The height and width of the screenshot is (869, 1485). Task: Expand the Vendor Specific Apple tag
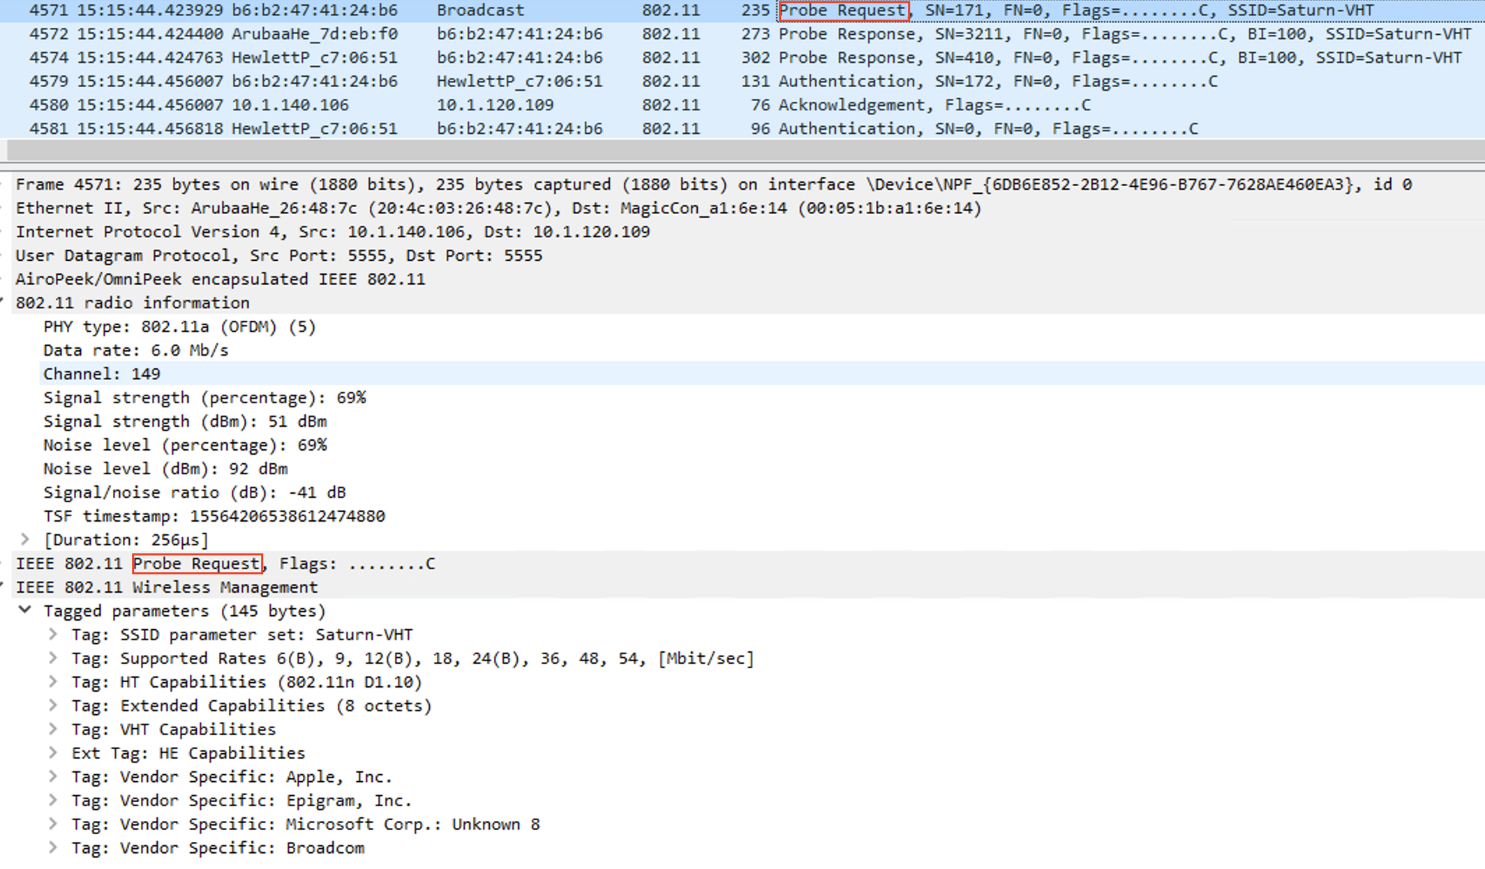[x=52, y=776]
